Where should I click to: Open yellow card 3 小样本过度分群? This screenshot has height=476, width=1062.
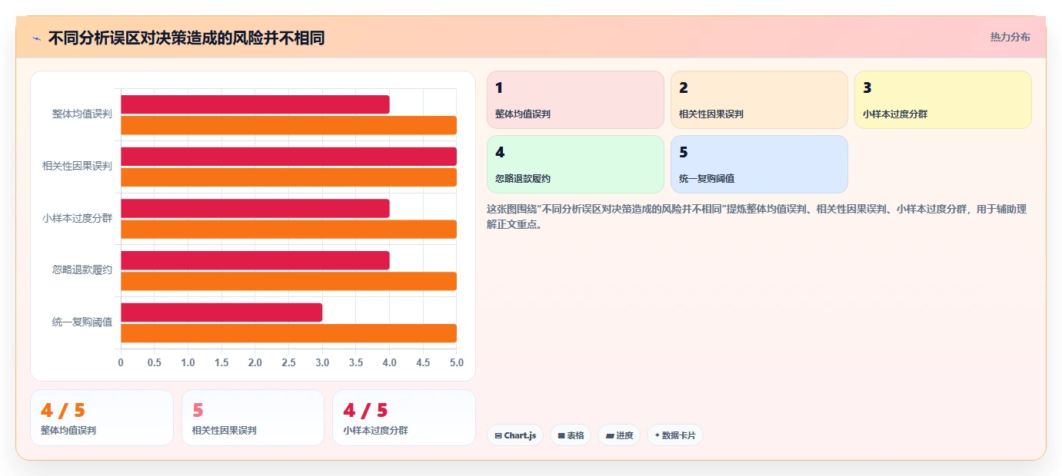pyautogui.click(x=943, y=100)
